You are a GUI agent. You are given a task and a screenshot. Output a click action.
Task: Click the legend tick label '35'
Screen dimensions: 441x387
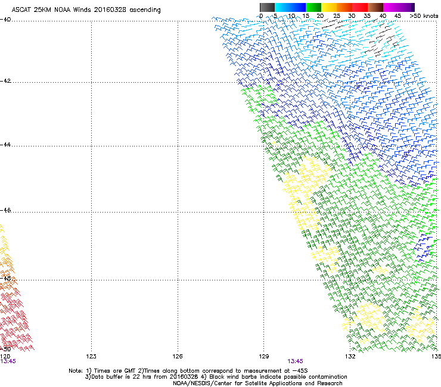click(367, 16)
